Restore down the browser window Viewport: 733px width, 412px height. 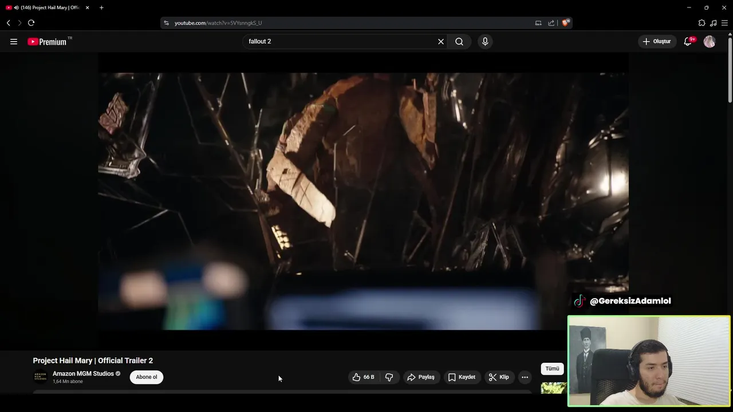click(x=706, y=7)
